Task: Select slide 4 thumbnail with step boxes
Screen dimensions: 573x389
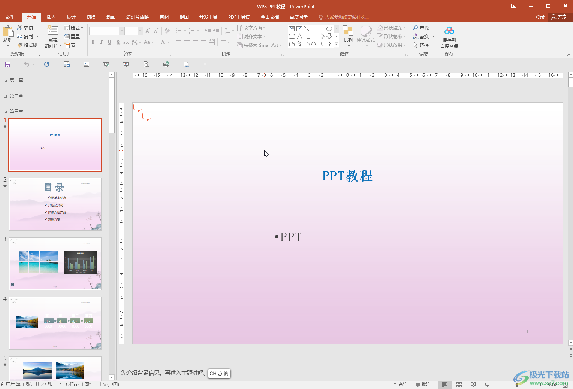Action: [x=55, y=323]
